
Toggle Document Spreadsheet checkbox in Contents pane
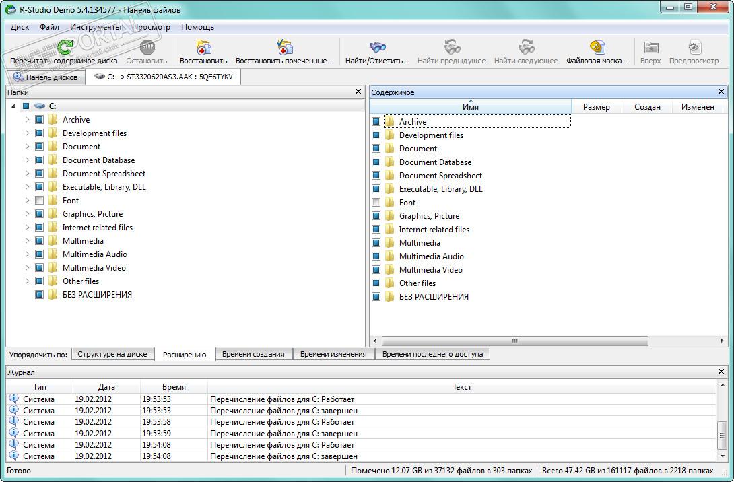click(x=376, y=176)
